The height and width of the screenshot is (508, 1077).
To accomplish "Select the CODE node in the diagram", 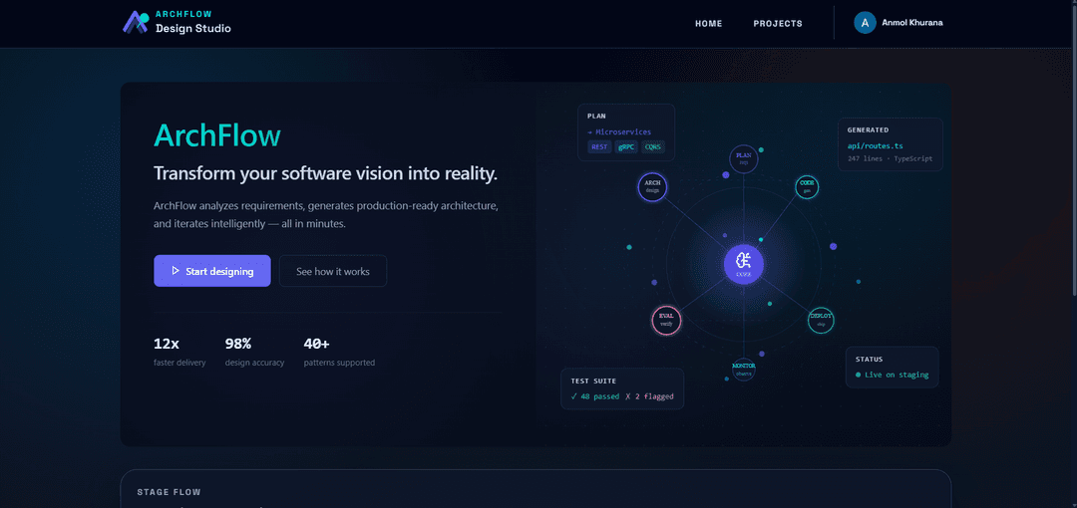I will coord(807,186).
